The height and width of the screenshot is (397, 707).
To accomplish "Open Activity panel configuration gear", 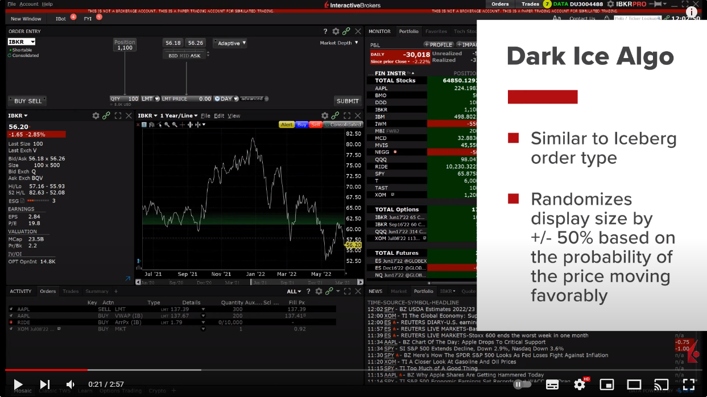I will pos(318,291).
